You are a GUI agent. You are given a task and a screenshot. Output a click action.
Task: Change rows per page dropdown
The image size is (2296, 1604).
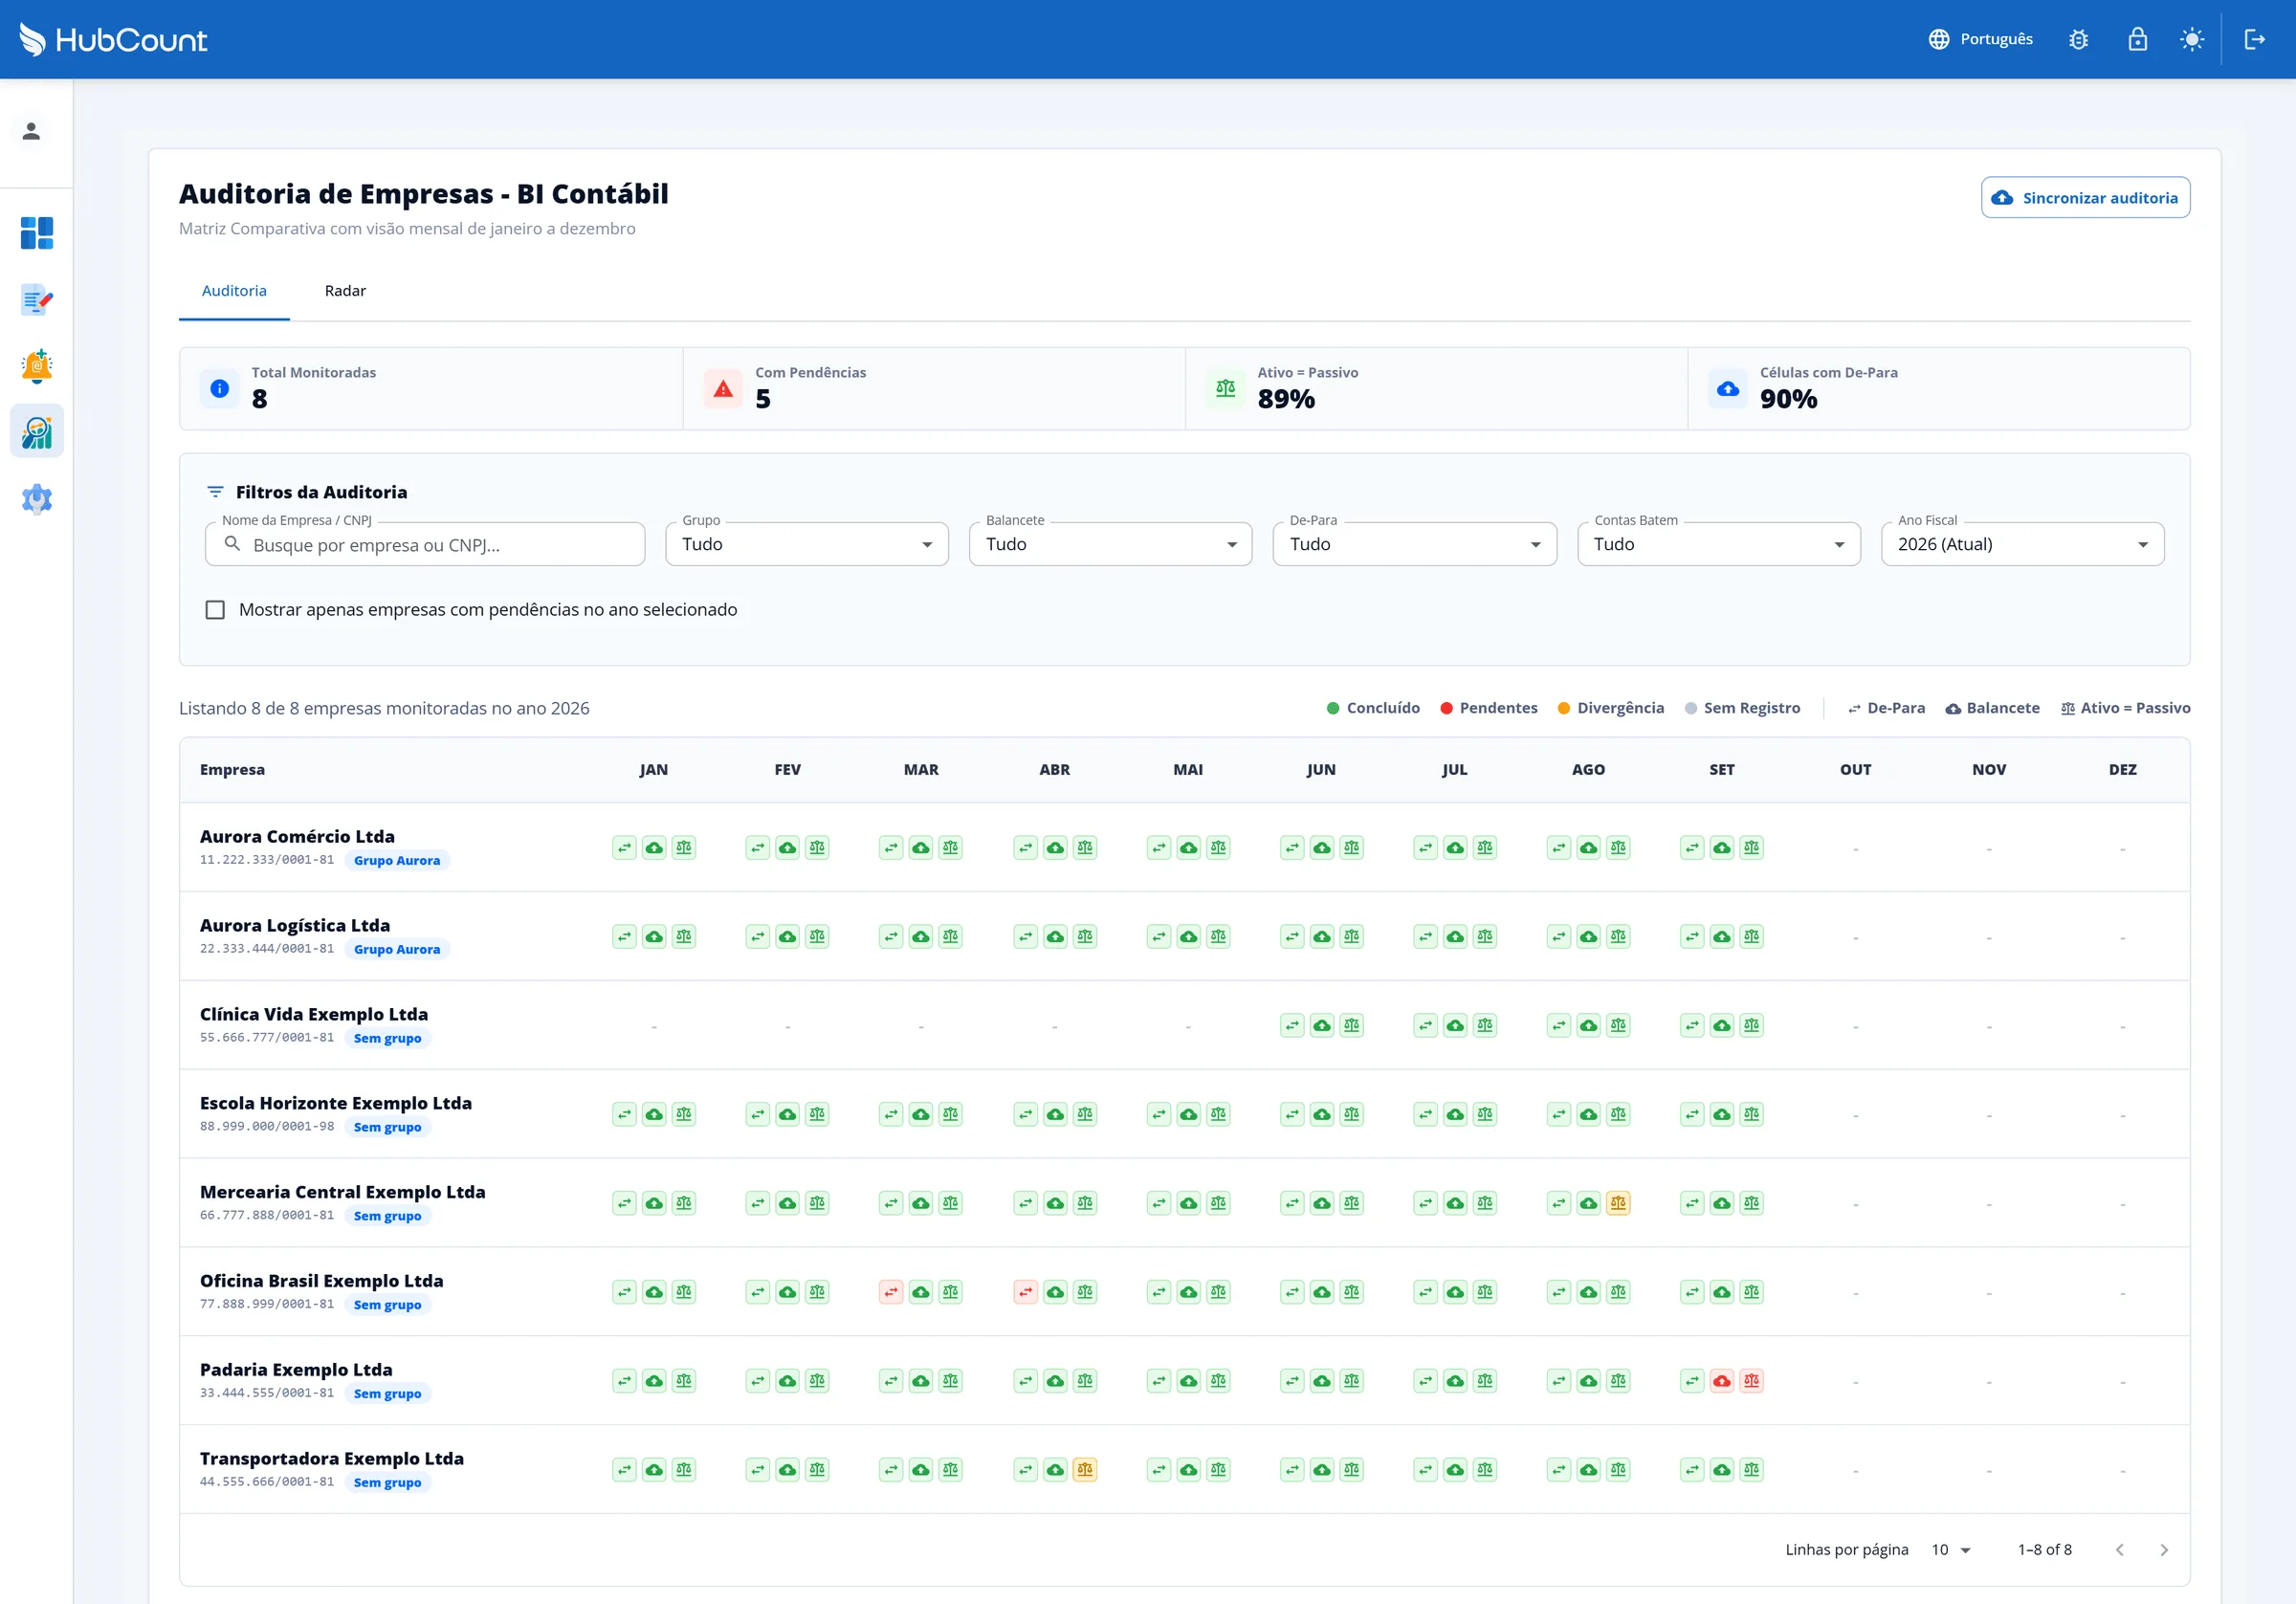[x=1950, y=1550]
